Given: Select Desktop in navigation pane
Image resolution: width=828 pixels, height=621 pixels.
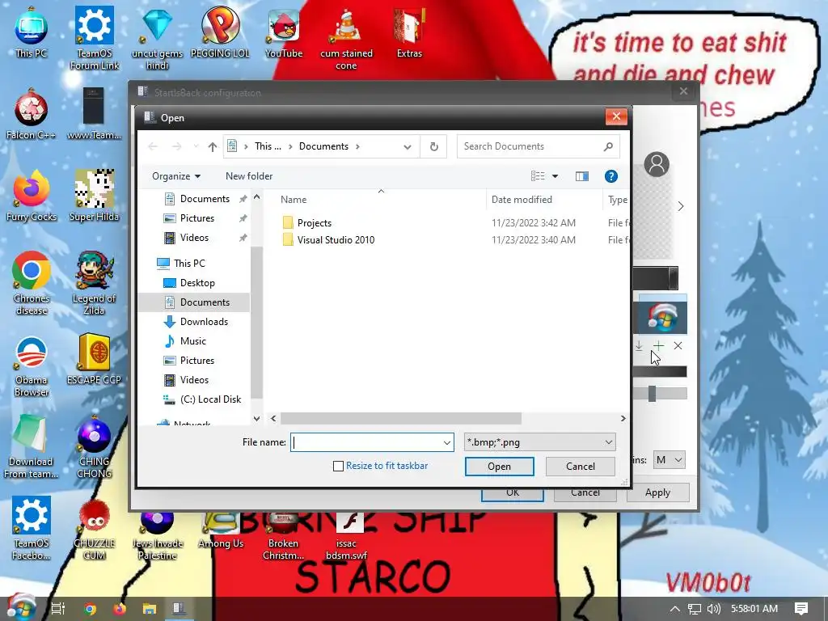Looking at the screenshot, I should pos(197,283).
